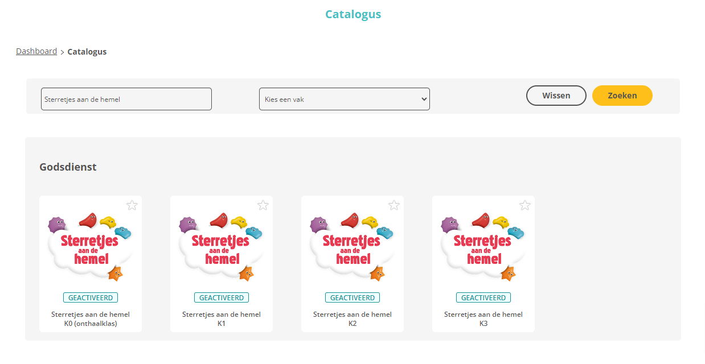Viewport: 705px width, 364px height.
Task: Click the star icon on the K2 card
Action: 394,205
